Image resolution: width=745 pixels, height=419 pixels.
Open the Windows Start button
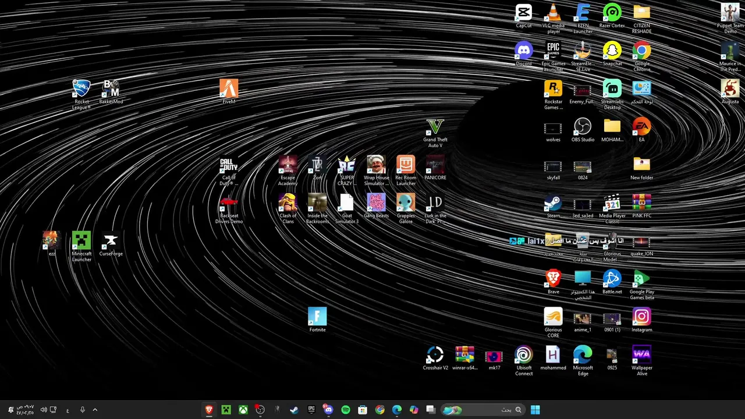coord(535,410)
